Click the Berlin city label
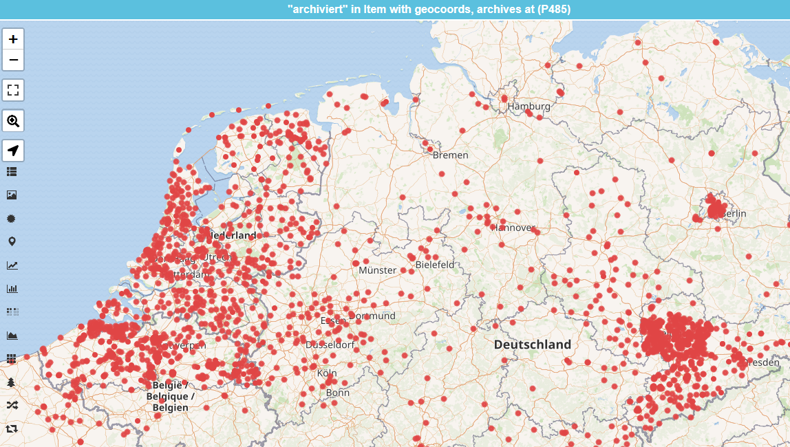Image resolution: width=790 pixels, height=447 pixels. pos(734,213)
